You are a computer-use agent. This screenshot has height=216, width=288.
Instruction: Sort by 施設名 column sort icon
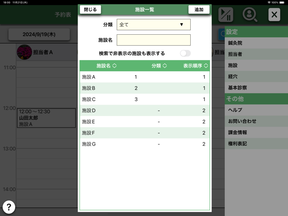click(114, 66)
